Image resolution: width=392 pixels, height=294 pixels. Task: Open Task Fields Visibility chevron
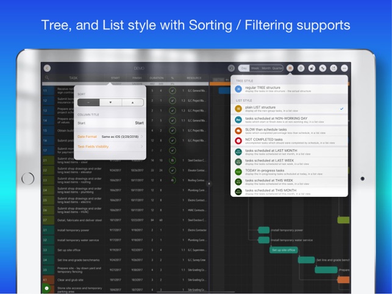tap(142, 146)
